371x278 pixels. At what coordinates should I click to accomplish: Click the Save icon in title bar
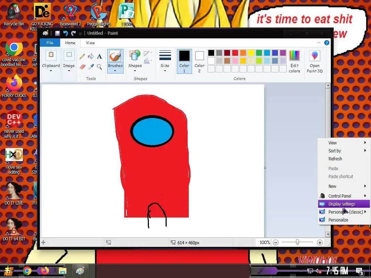pyautogui.click(x=57, y=33)
